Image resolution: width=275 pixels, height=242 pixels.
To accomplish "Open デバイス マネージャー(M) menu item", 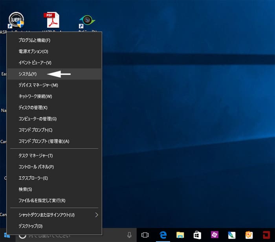I will [38, 85].
